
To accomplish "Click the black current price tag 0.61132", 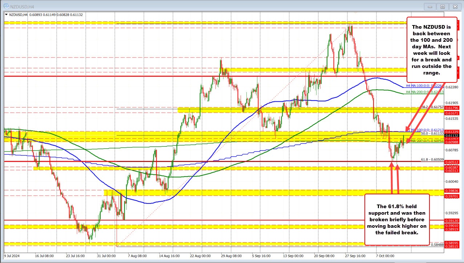I will tap(452, 135).
